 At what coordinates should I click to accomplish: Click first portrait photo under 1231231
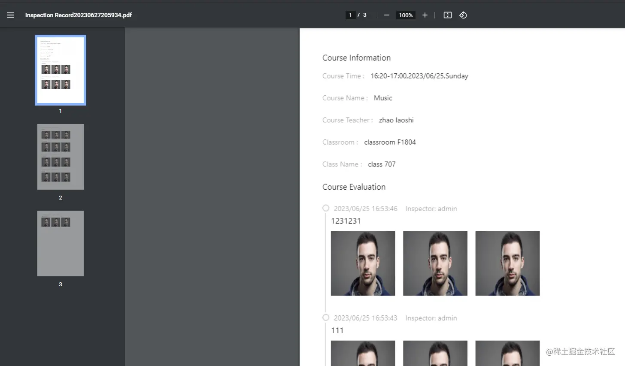pos(363,263)
